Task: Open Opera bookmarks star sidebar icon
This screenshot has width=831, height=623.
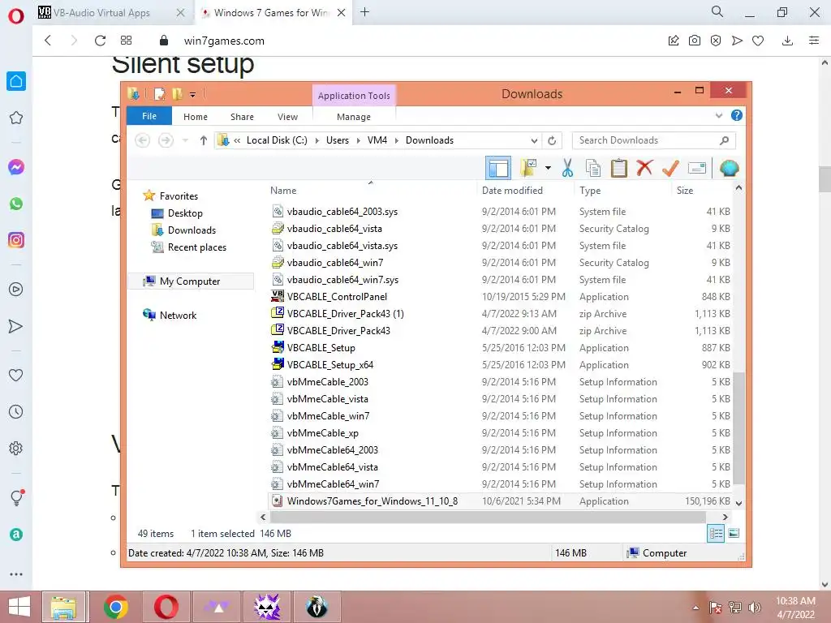Action: 16,118
